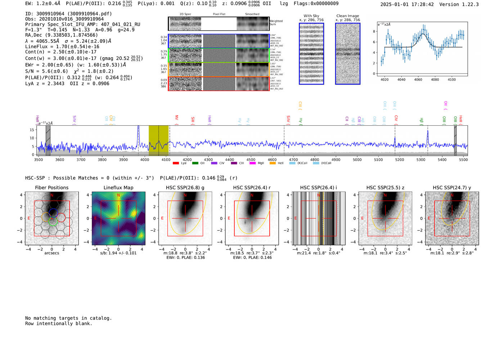Viewport: 504px width, 343px height.
Task: Click the HeII orange legend swatch
Action: coord(273,163)
